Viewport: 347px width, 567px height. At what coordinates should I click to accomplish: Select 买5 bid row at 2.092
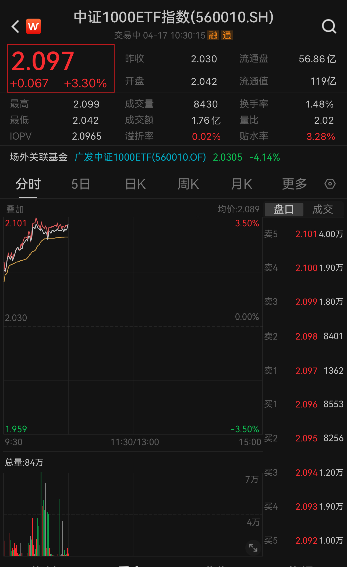click(304, 540)
